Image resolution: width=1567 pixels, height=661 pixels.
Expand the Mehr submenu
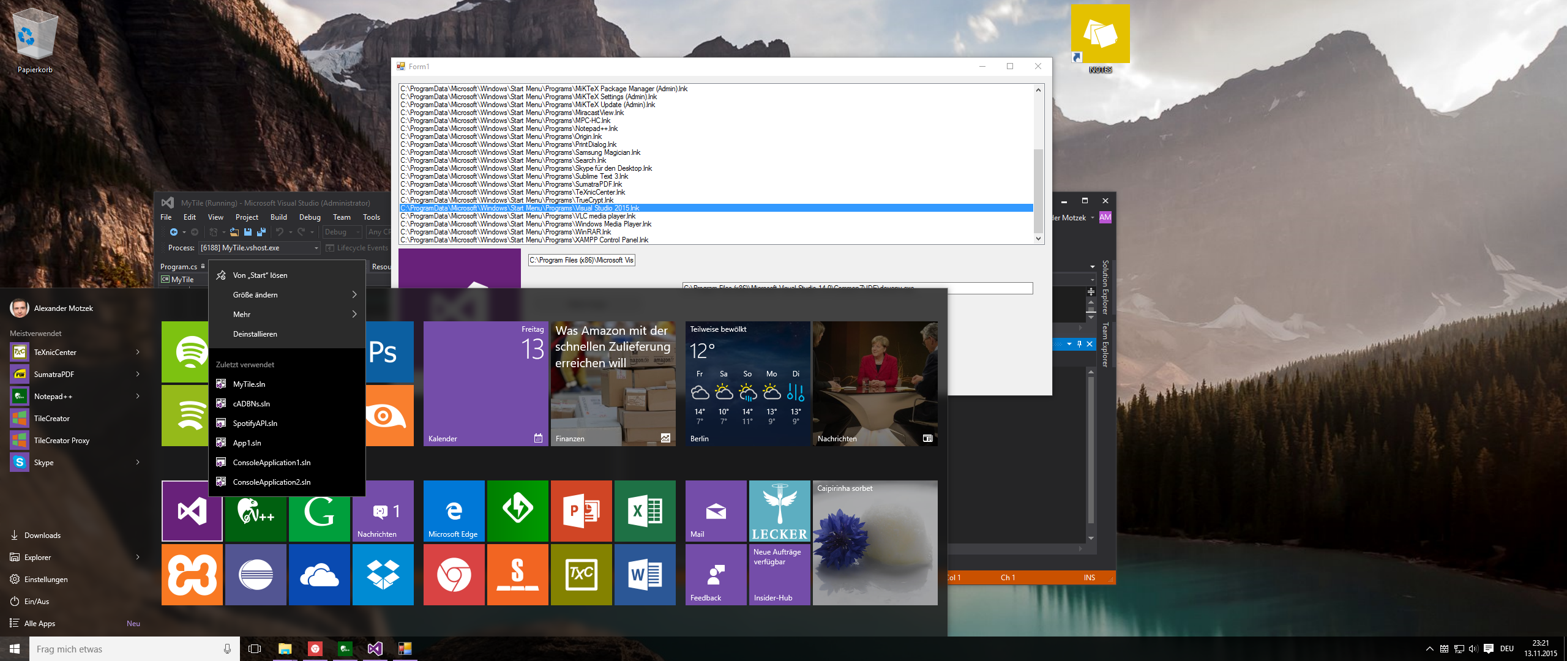point(287,315)
